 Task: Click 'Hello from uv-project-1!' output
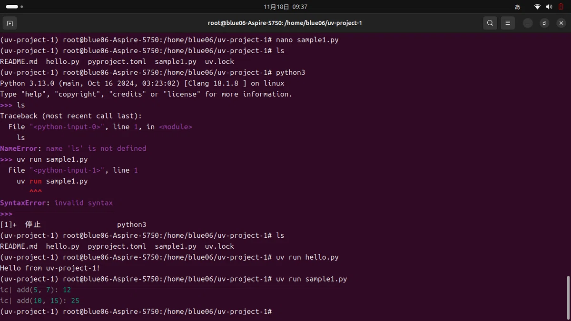click(50, 268)
